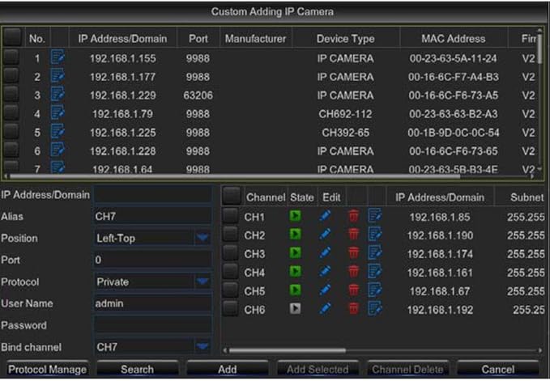
Task: Expand the Protocol dropdown showing Private
Action: click(x=203, y=282)
